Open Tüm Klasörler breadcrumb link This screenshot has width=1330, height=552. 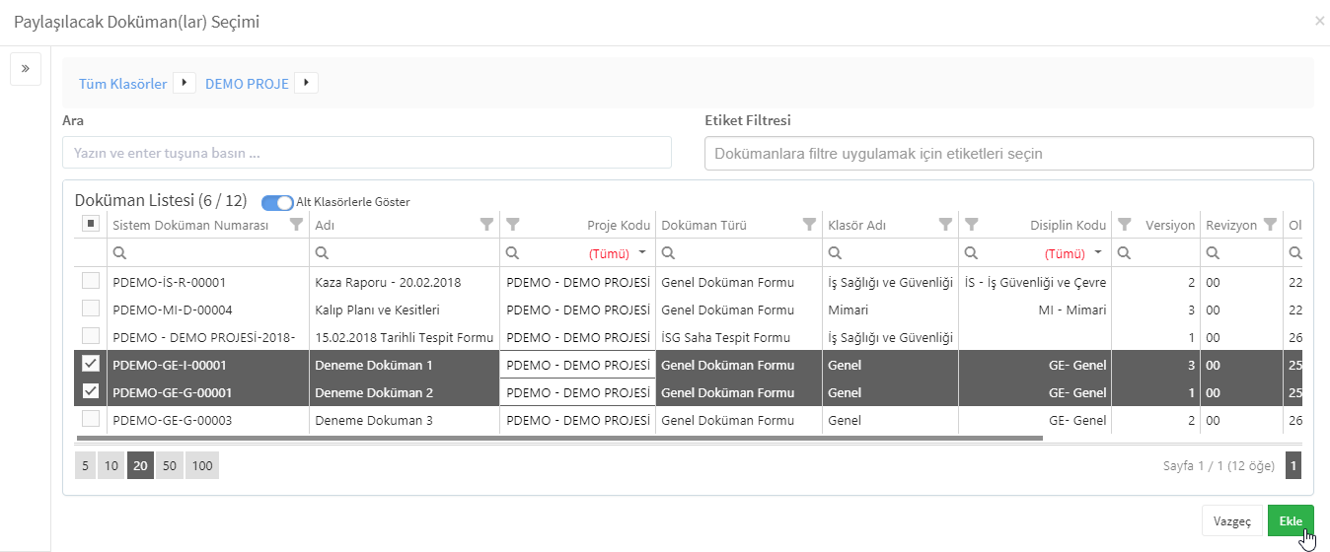point(122,84)
